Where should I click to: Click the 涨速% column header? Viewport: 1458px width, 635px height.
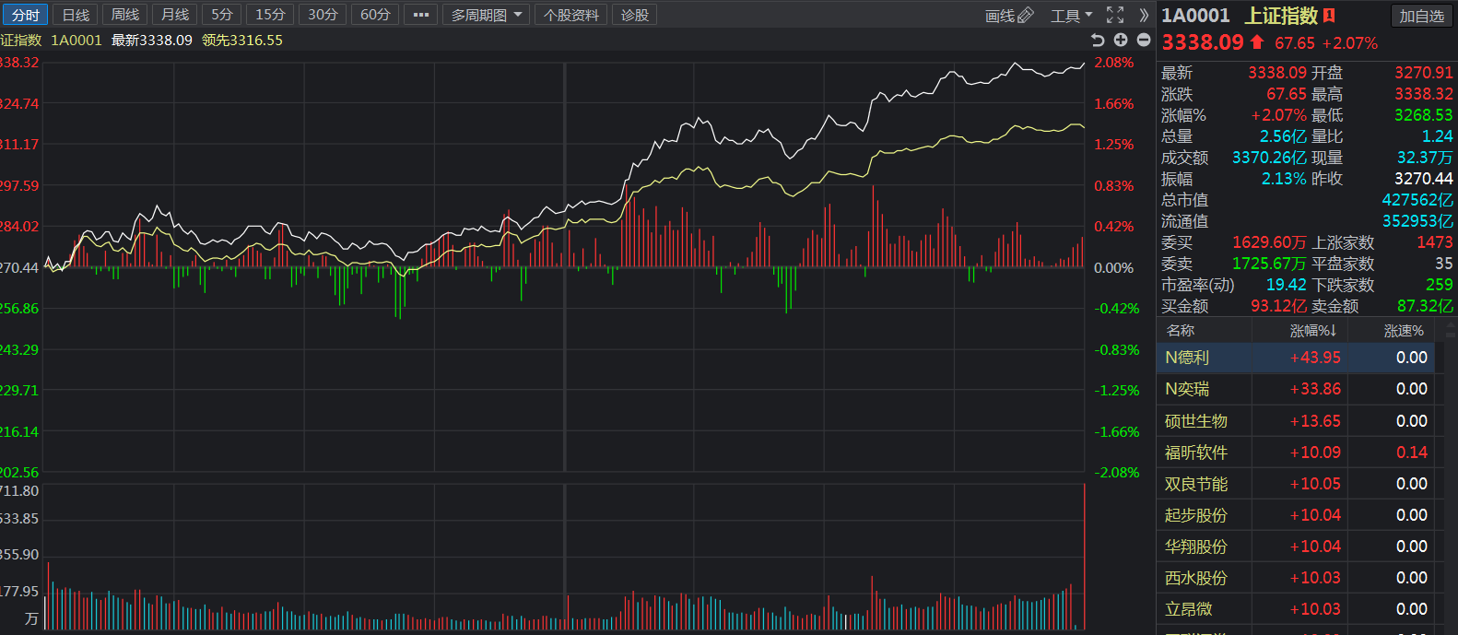pyautogui.click(x=1404, y=330)
